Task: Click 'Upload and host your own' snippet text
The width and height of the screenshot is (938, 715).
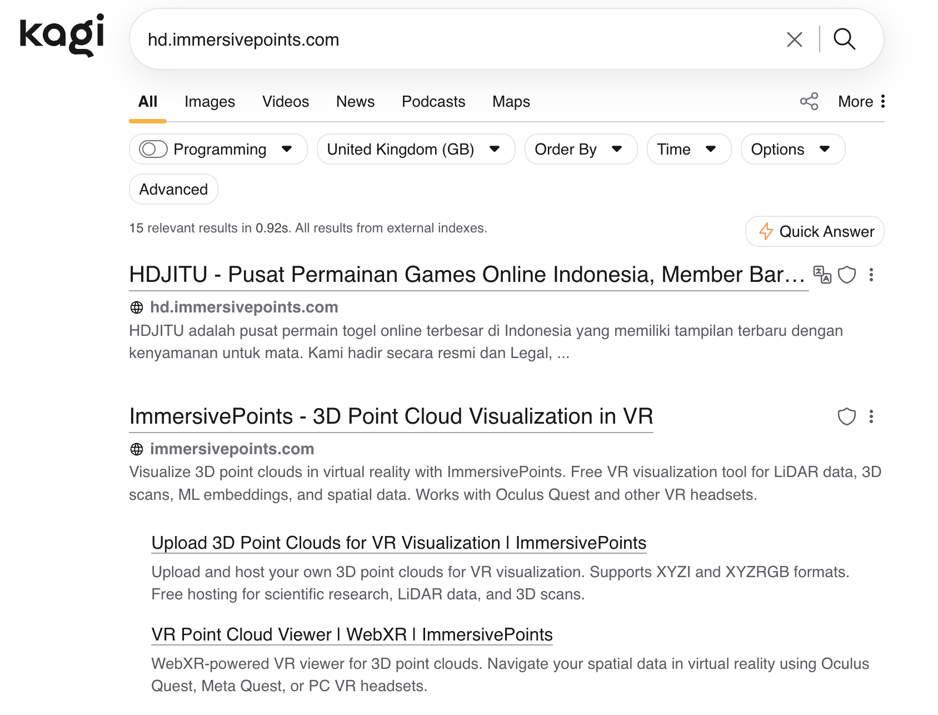Action: (x=500, y=583)
